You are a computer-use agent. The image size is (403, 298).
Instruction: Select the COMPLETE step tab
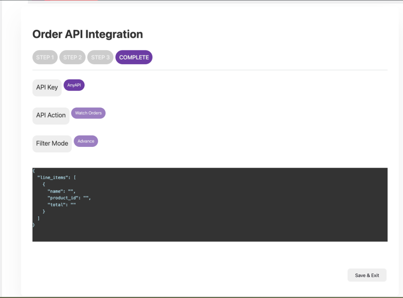pyautogui.click(x=134, y=57)
